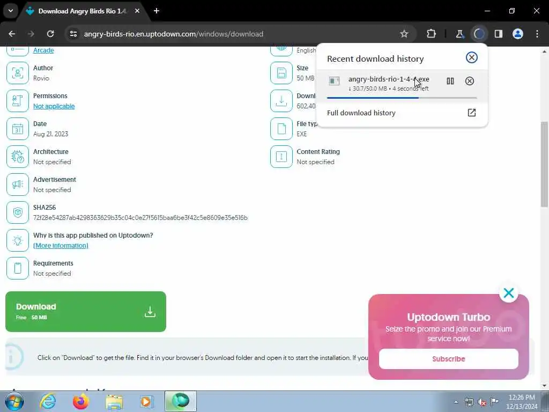Viewport: 549px width, 412px height.
Task: Click the open-in-new-tab icon for download history
Action: click(472, 113)
